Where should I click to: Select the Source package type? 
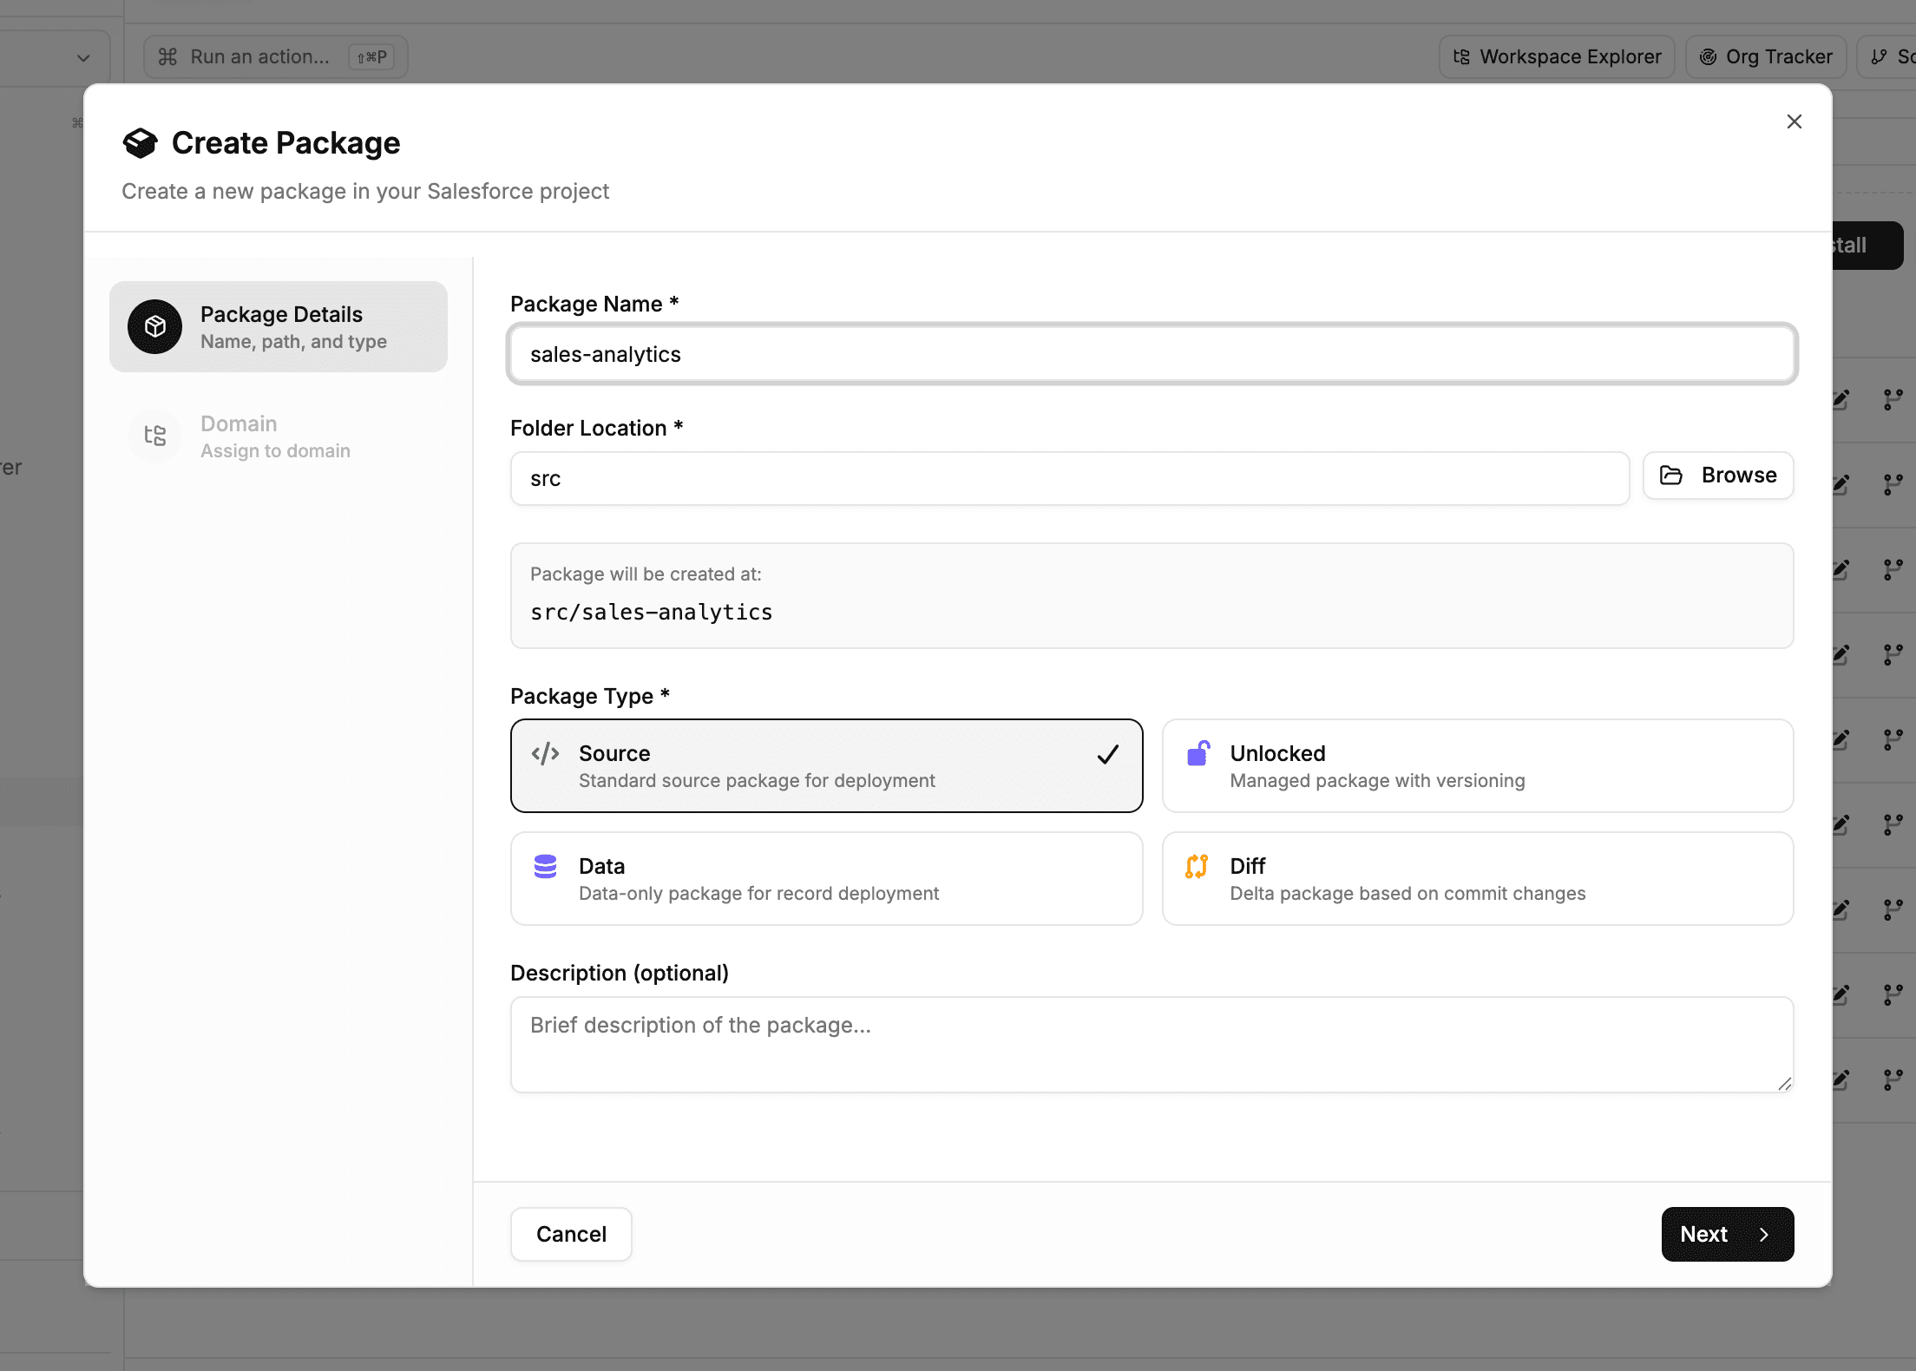click(x=826, y=766)
